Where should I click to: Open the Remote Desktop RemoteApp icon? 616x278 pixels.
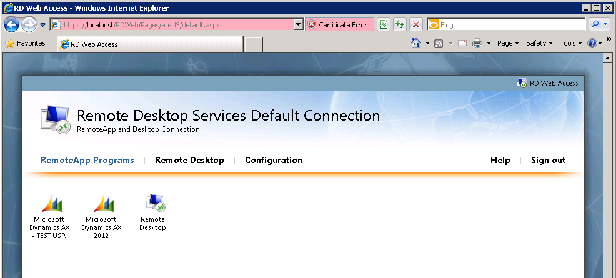(152, 212)
